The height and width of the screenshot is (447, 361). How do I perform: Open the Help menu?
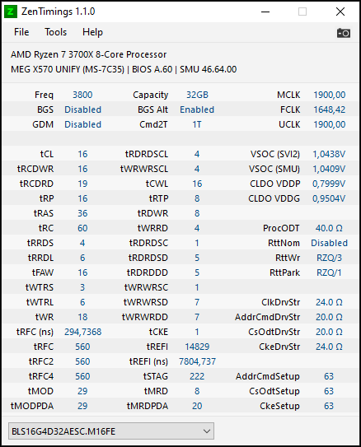[x=92, y=32]
